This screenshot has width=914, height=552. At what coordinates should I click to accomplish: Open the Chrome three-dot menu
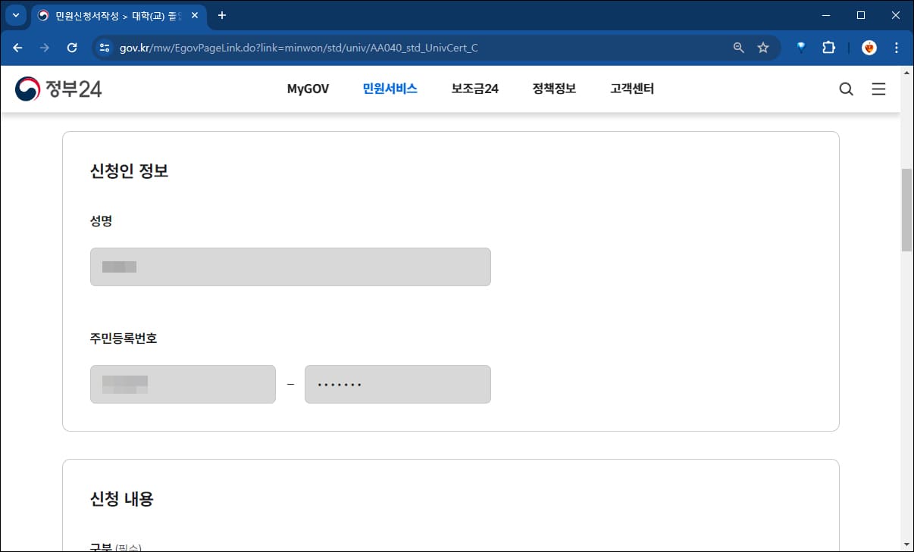coord(897,47)
